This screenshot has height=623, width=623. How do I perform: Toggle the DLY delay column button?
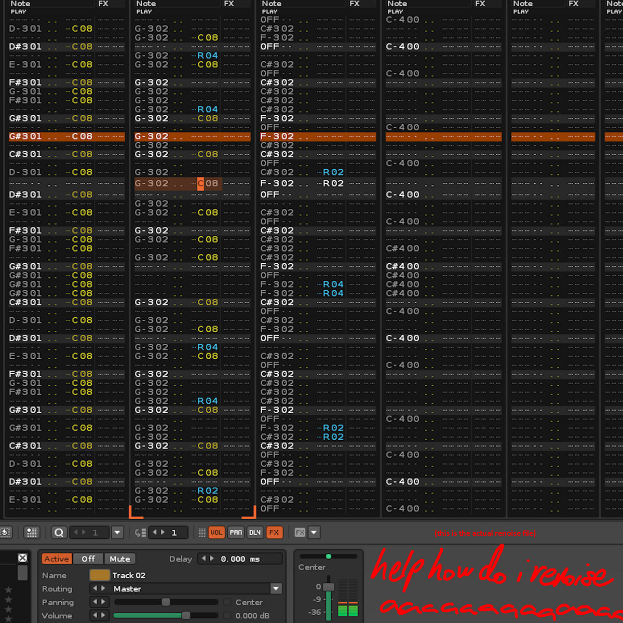point(255,532)
